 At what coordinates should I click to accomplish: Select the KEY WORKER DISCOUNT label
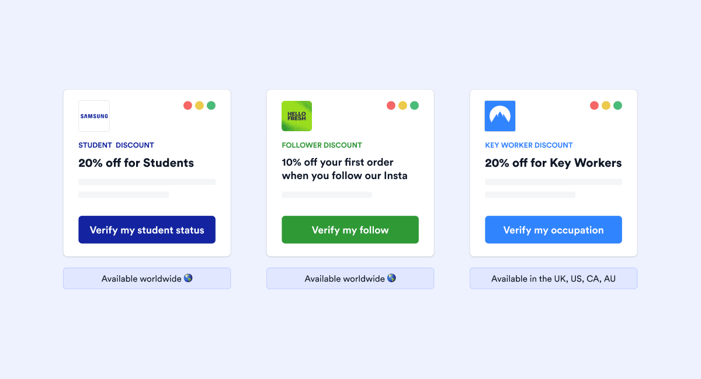[529, 145]
